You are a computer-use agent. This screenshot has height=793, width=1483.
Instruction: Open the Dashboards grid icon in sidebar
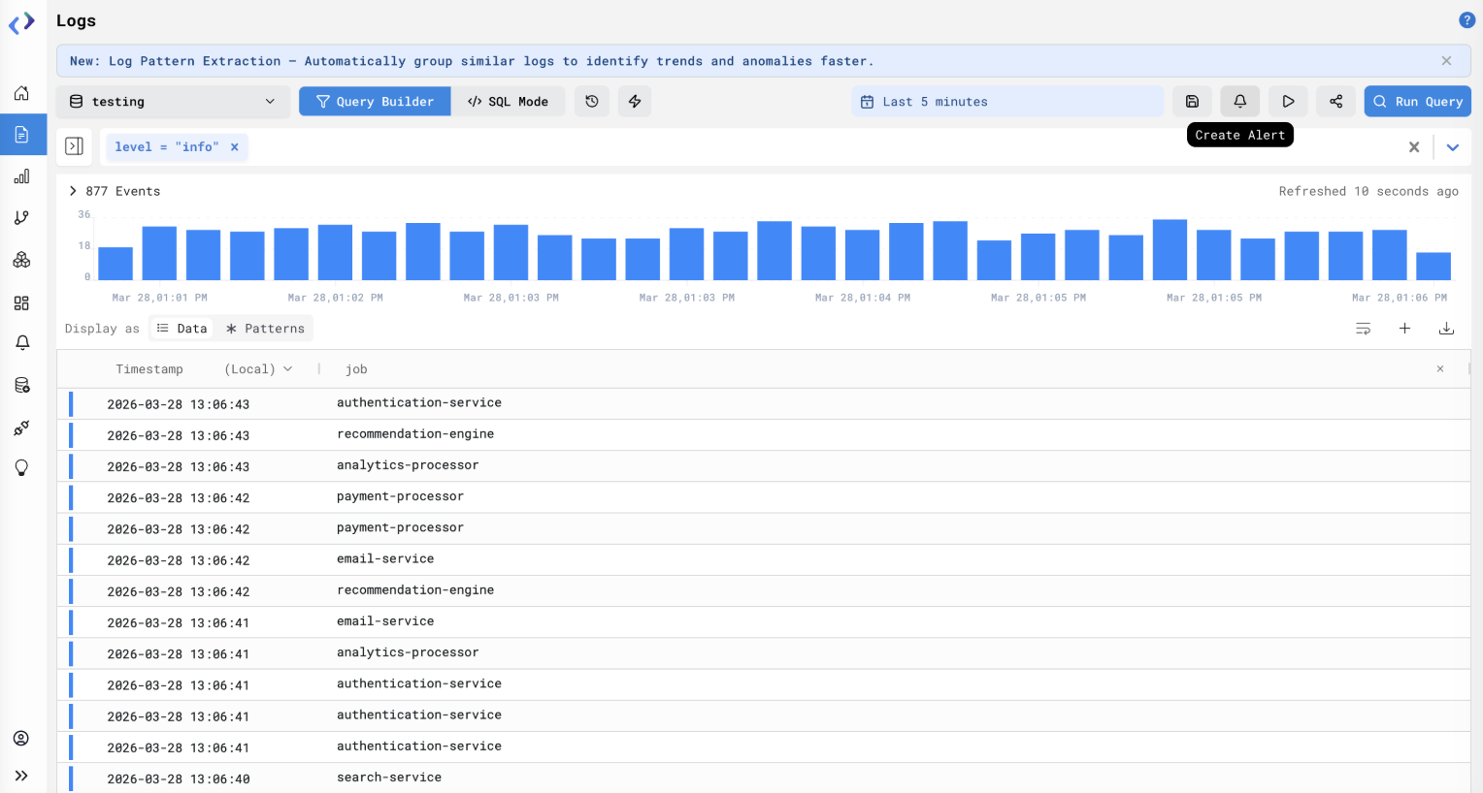click(x=21, y=302)
